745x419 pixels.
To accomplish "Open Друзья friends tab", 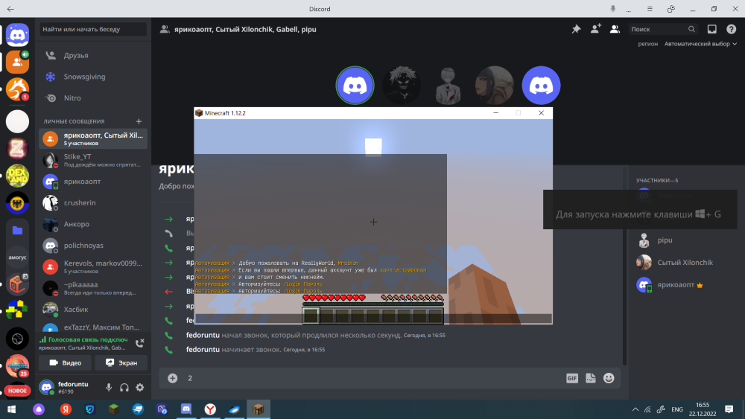I will click(93, 56).
